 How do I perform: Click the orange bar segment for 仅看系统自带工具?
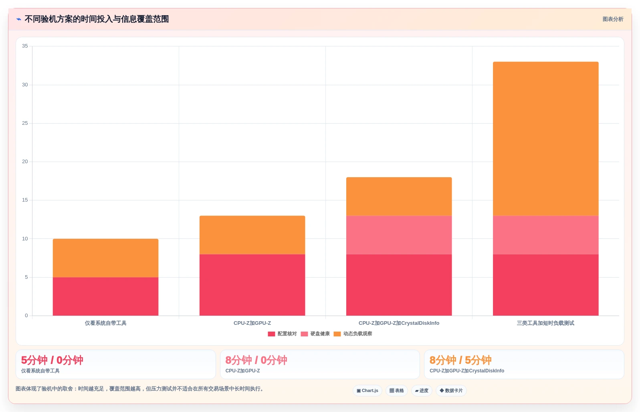(x=105, y=258)
